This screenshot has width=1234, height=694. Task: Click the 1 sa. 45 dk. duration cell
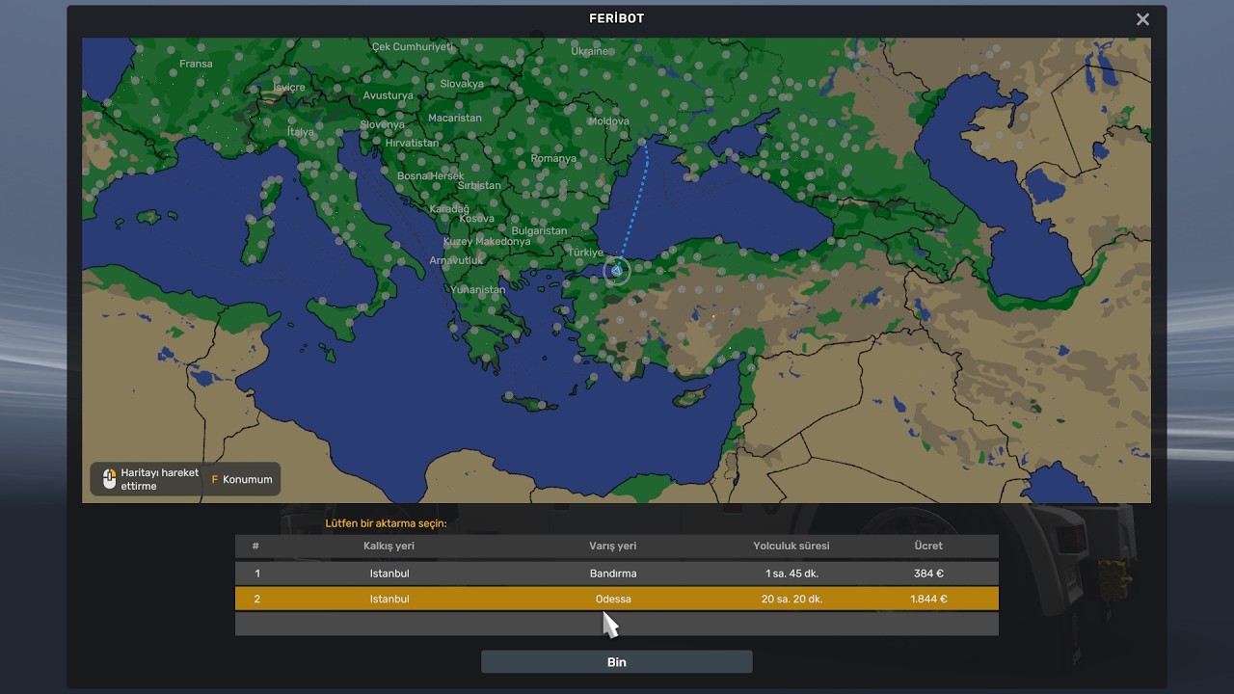click(791, 574)
